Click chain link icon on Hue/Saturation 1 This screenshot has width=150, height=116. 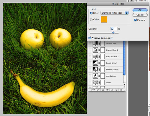[99, 57]
